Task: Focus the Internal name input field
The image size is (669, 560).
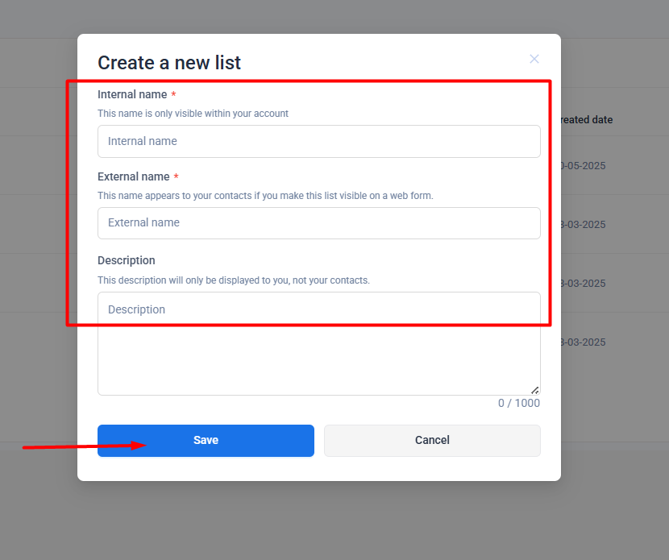Action: (x=318, y=141)
